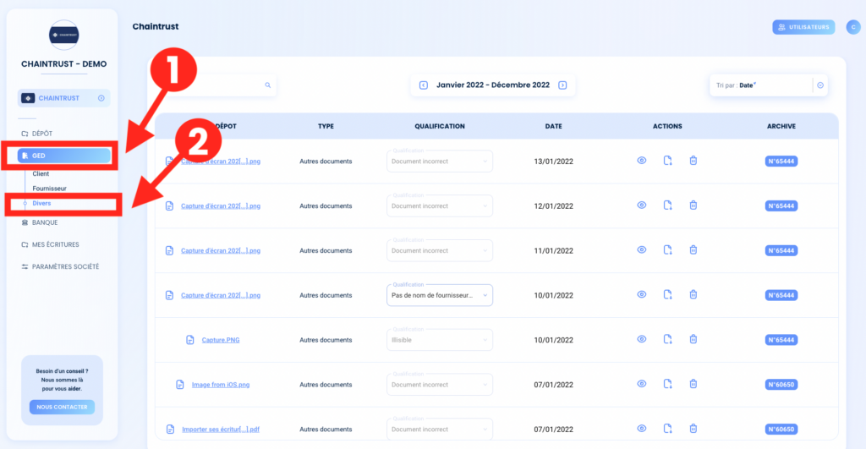Viewport: 866px width, 449px height.
Task: Open the Banque menu
Action: [x=44, y=222]
